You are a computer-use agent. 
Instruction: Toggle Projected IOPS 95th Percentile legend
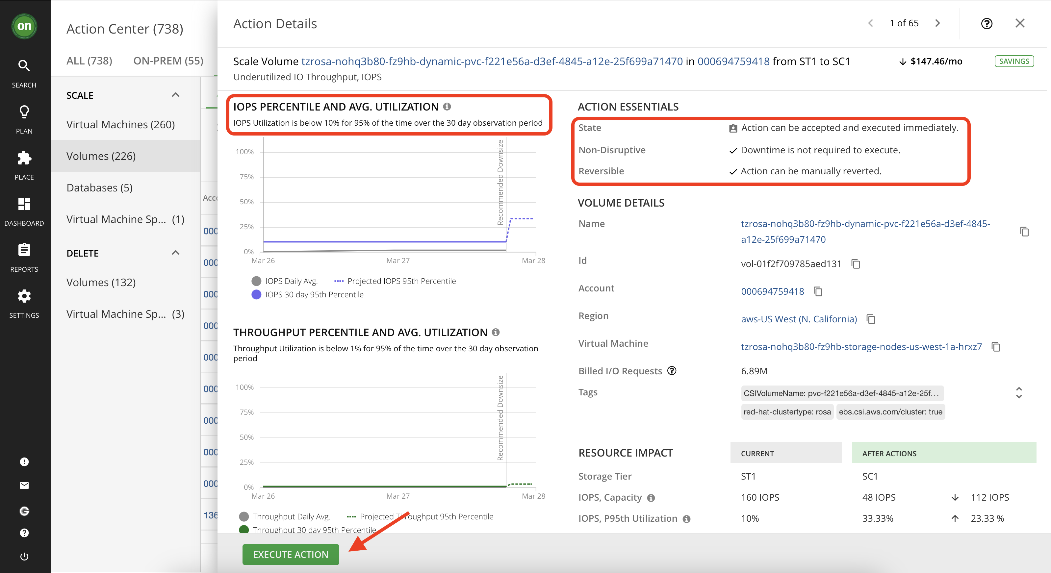pyautogui.click(x=395, y=281)
